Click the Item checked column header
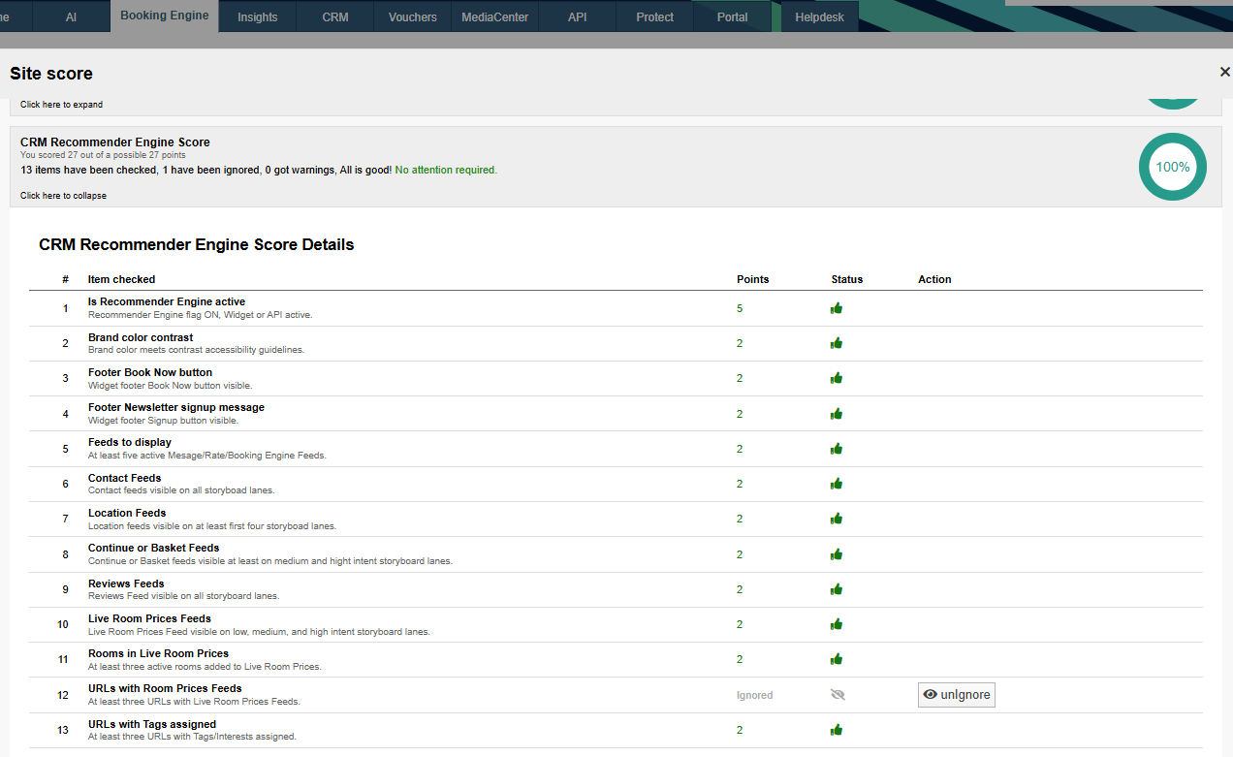This screenshot has width=1233, height=757. click(x=121, y=279)
